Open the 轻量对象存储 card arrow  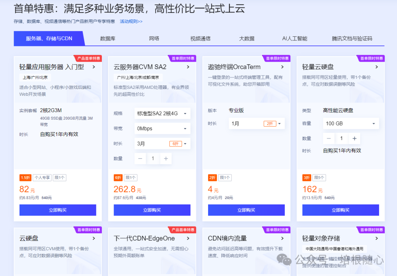coord(377,238)
